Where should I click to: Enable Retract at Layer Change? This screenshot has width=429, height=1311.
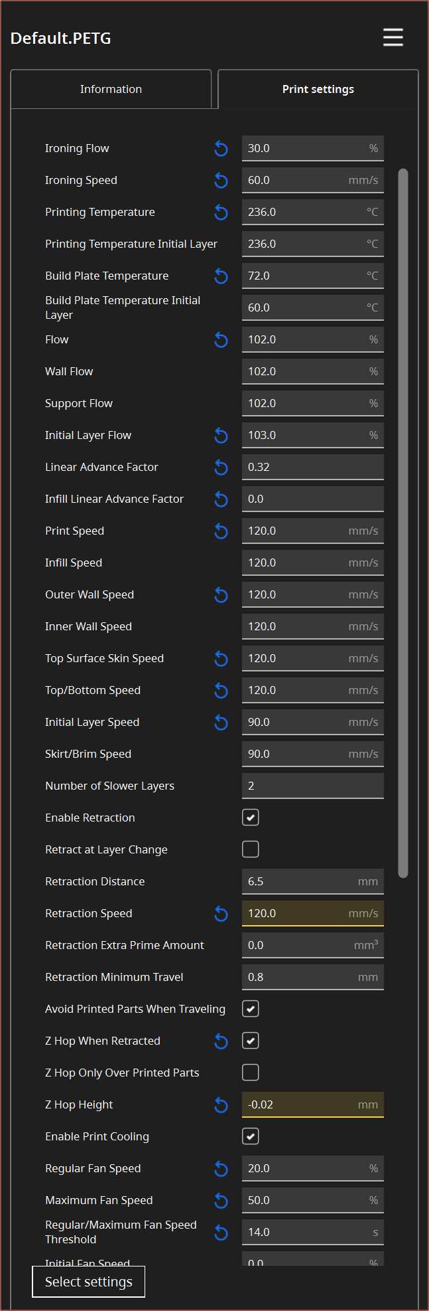251,849
